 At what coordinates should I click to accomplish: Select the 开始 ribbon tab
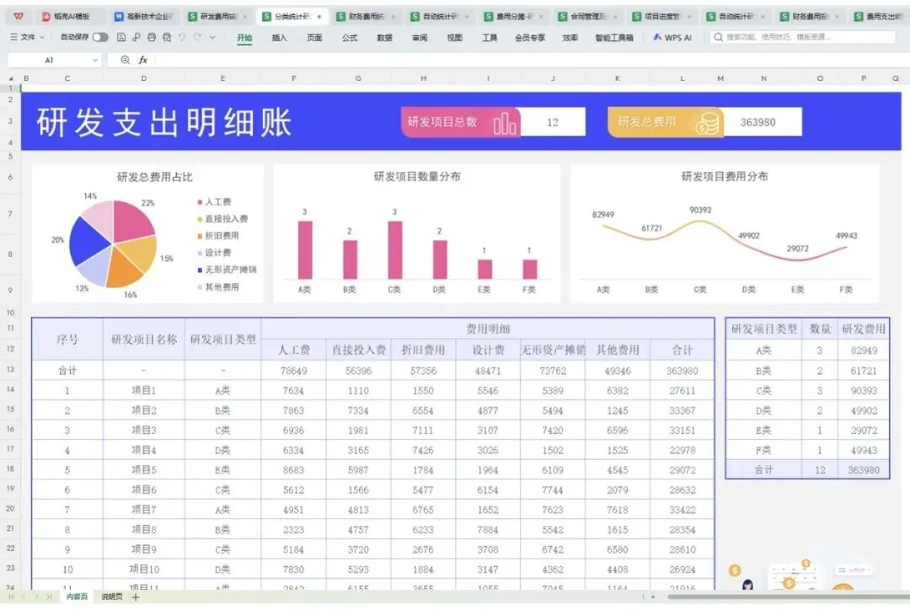(x=244, y=38)
